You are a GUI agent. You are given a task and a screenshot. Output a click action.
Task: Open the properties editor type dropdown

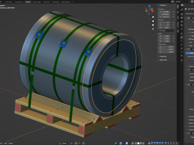pyautogui.click(x=183, y=5)
